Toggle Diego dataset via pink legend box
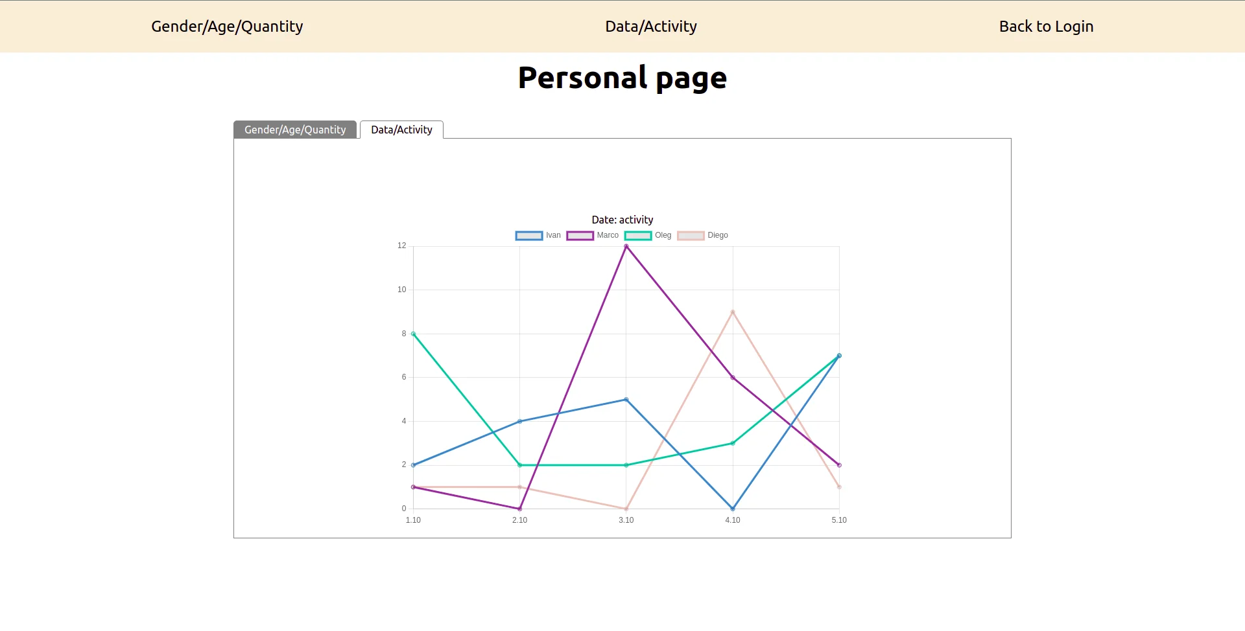Image resolution: width=1245 pixels, height=631 pixels. click(x=691, y=236)
